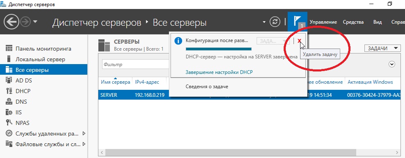405x158 pixels.
Task: Collapse Servers section with chevron button
Action: [392, 65]
